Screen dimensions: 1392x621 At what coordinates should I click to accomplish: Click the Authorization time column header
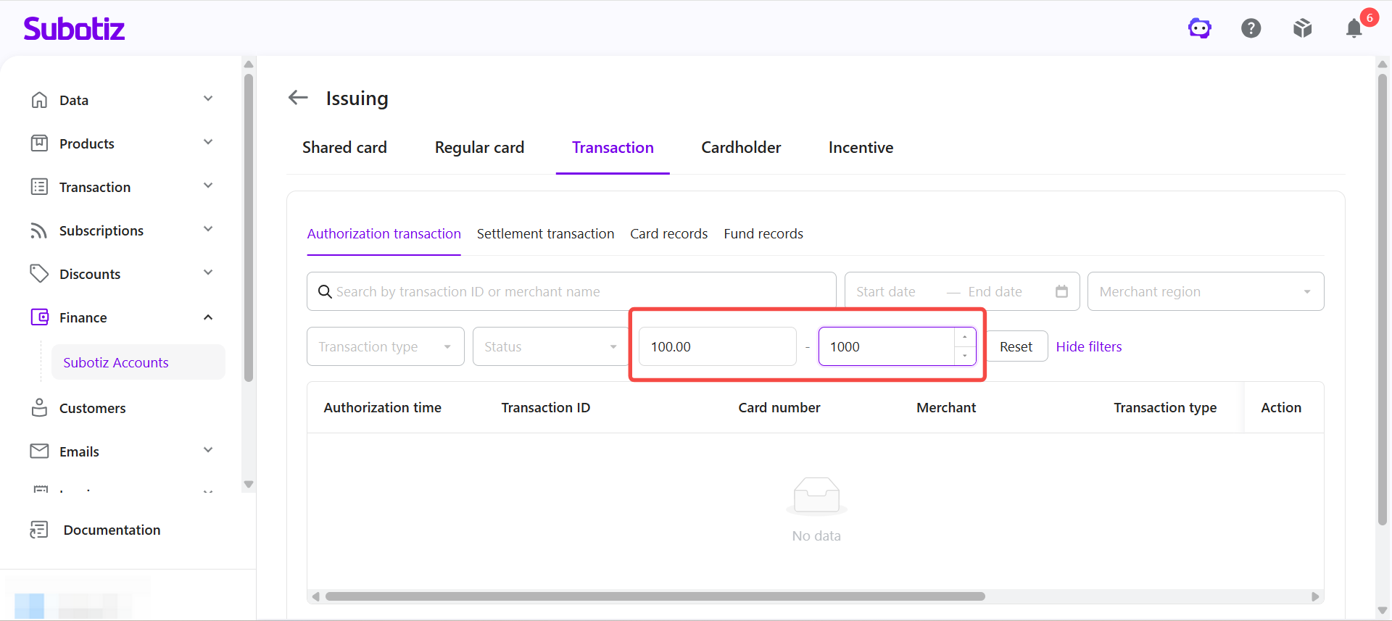(383, 408)
